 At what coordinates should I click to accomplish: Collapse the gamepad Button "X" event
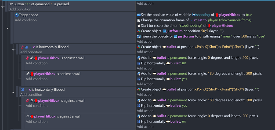pos(2,7)
